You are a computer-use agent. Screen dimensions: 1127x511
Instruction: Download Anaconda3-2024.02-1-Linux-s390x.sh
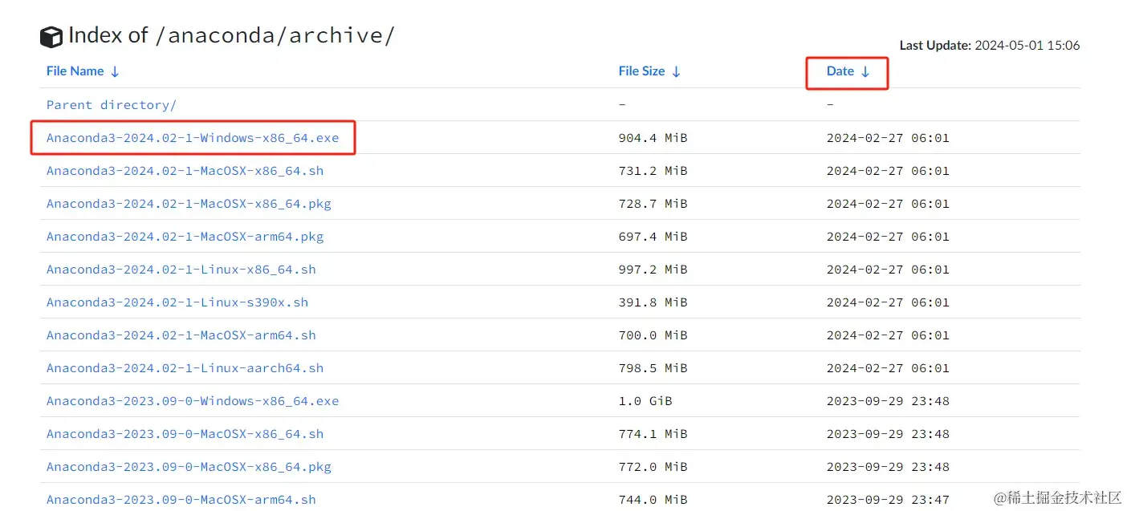177,302
